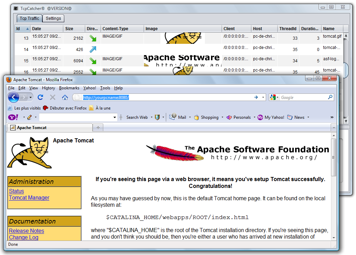Click blue upload arrow in TcpCatcher row 14
This screenshot has width=356, height=255.
(x=93, y=49)
